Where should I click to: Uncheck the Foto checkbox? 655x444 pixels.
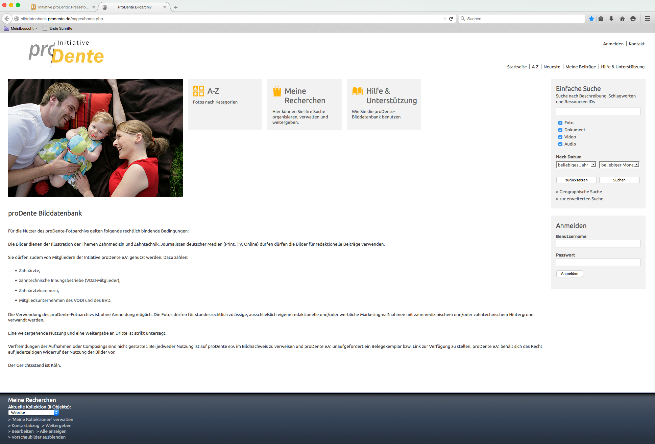click(560, 123)
